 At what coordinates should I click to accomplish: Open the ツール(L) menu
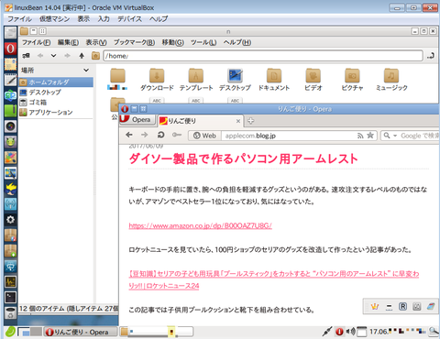(203, 42)
